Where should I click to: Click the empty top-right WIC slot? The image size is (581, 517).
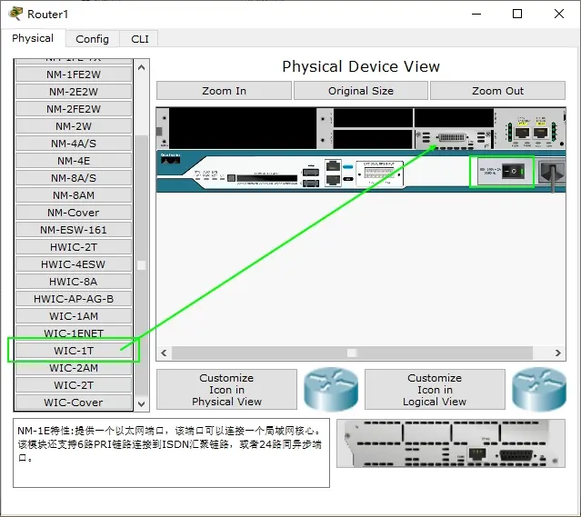454,118
